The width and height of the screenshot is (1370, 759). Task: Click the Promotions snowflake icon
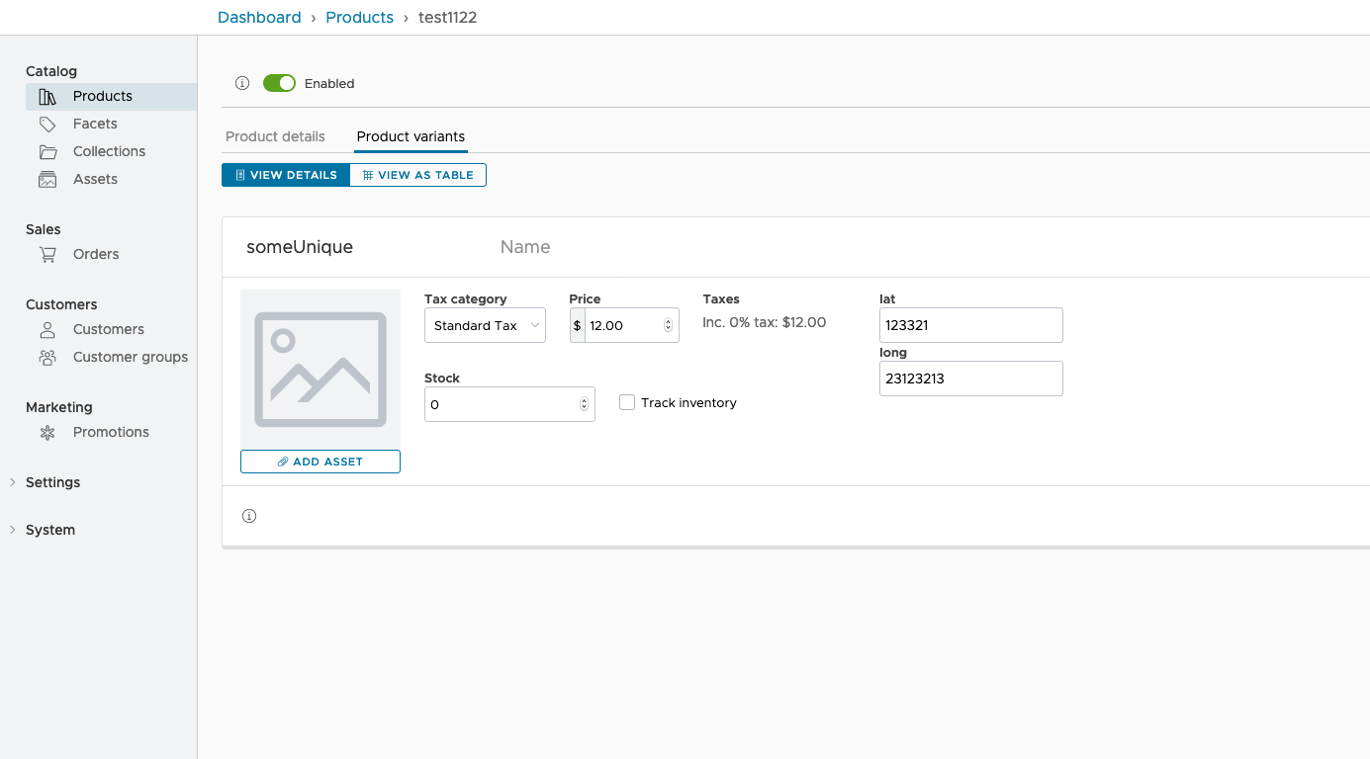point(47,432)
